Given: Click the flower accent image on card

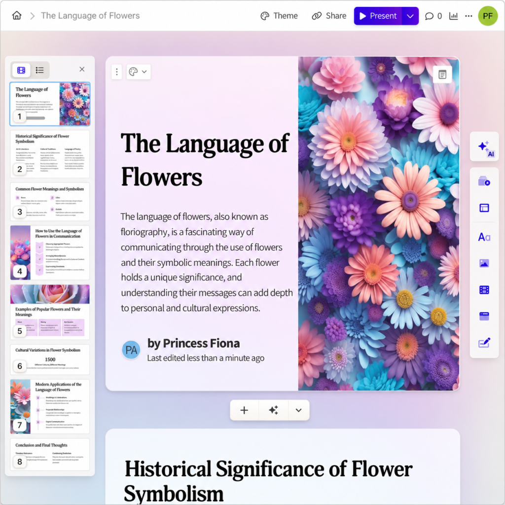Looking at the screenshot, I should [378, 223].
